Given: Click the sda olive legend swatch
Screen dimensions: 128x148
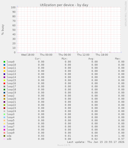Looking at the screenshot, I should 4,136.
